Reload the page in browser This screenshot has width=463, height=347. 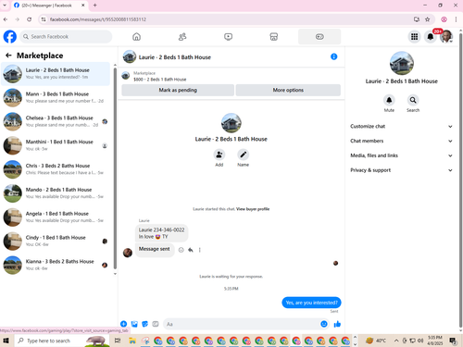click(x=29, y=19)
